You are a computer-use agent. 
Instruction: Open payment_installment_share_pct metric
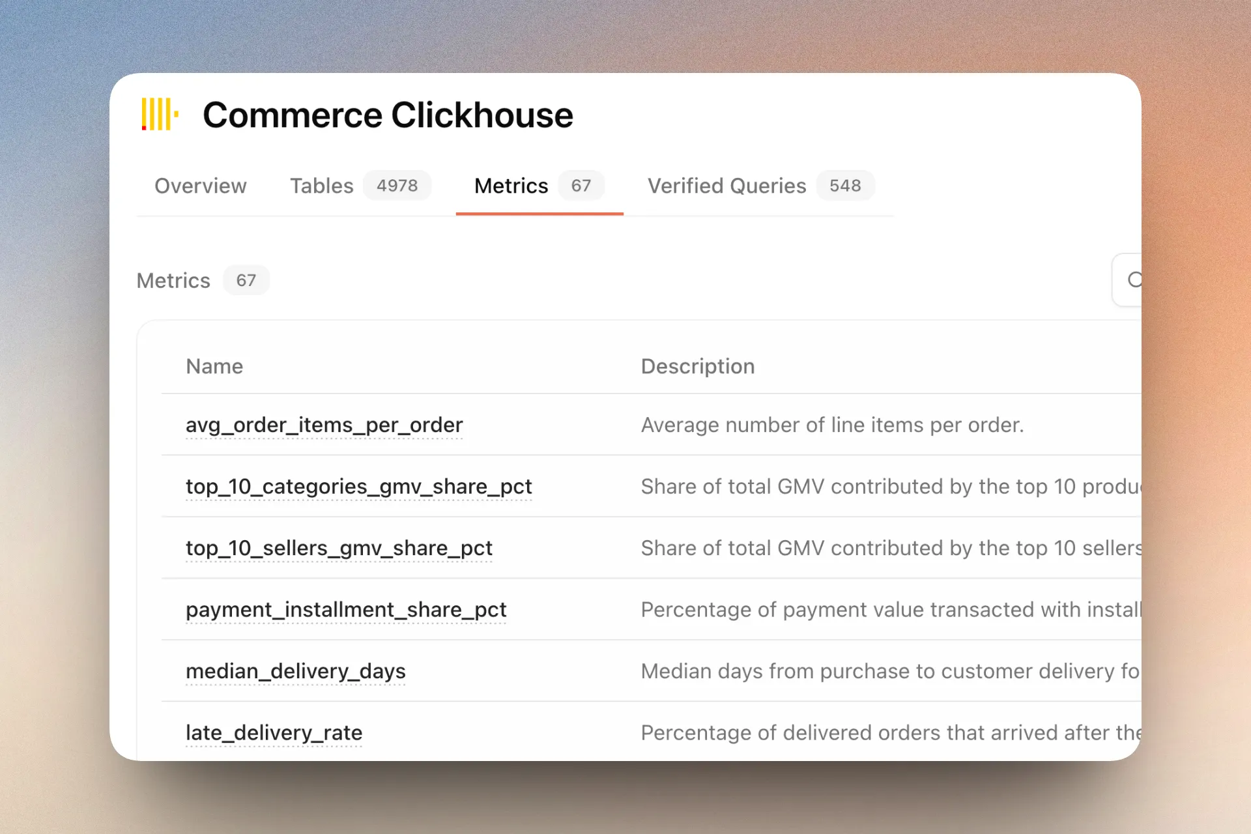click(x=345, y=610)
